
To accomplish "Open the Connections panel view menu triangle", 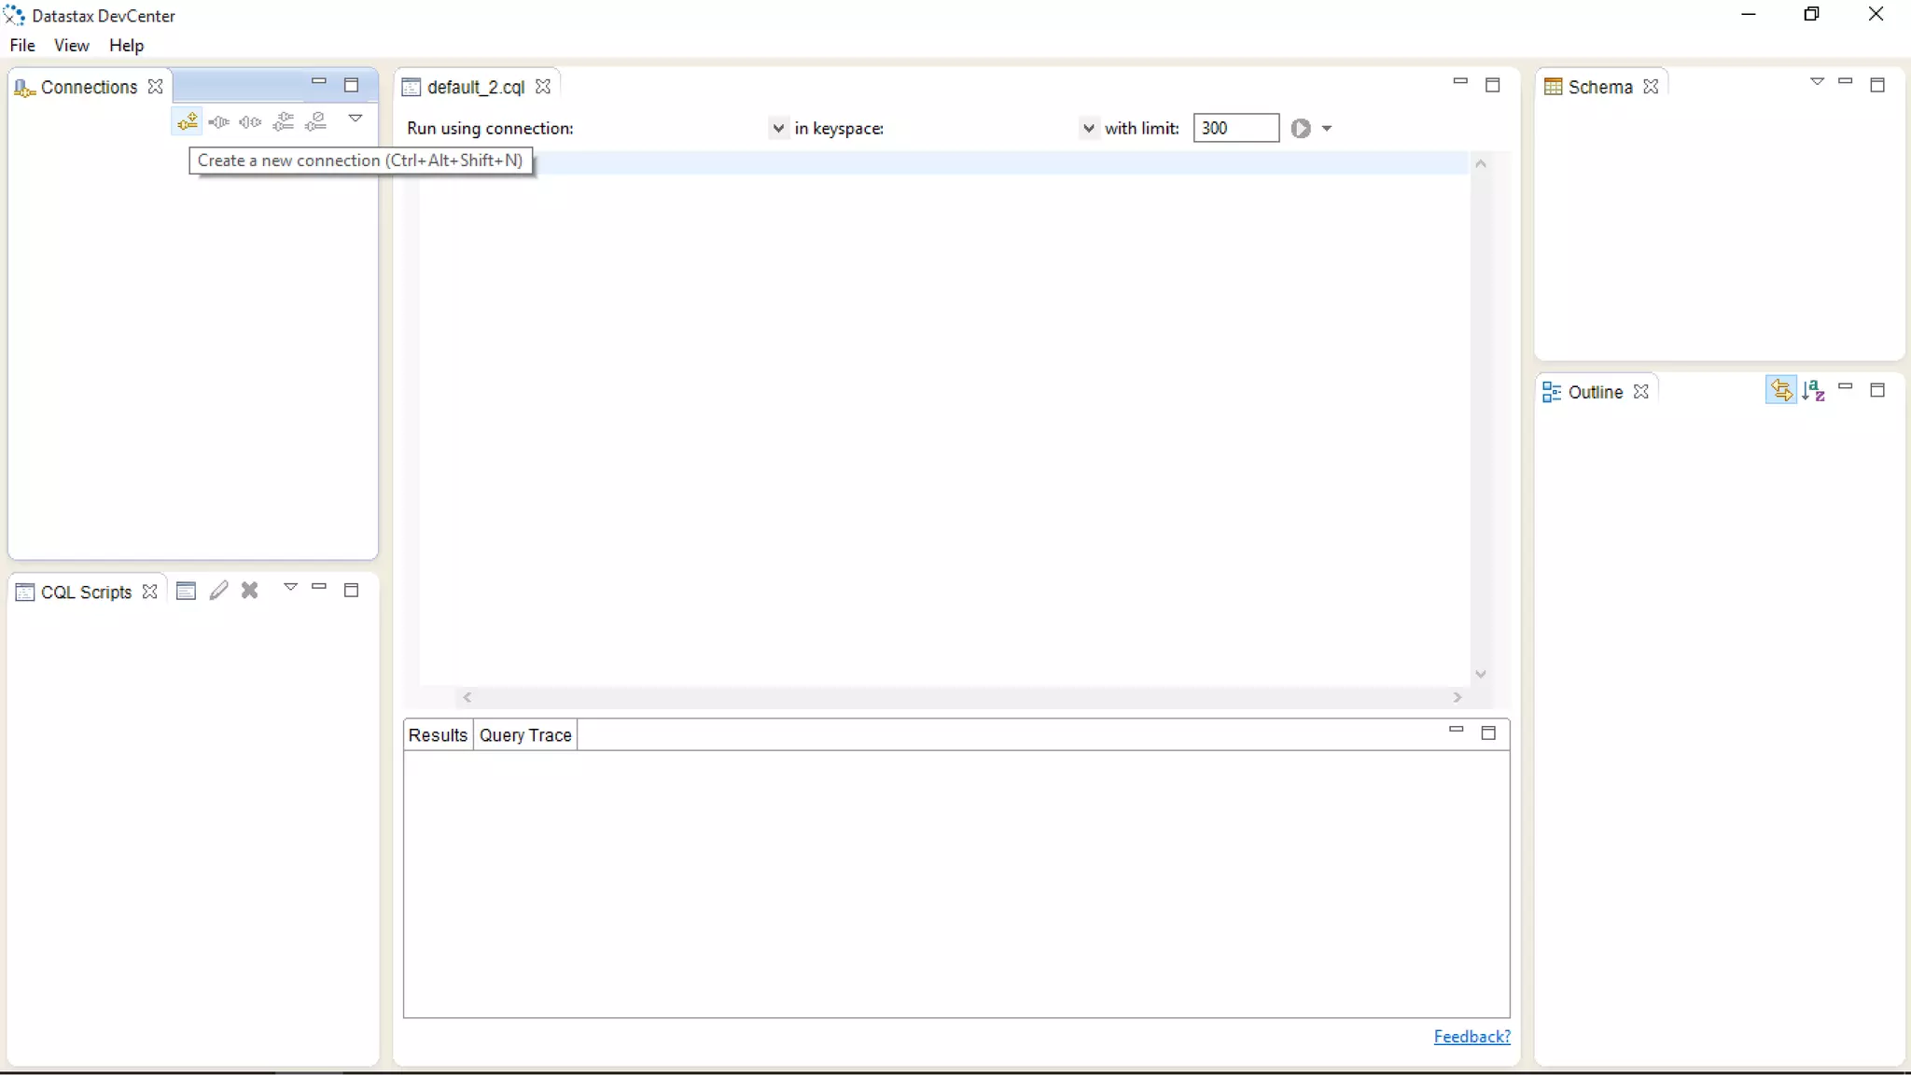I will pyautogui.click(x=356, y=119).
